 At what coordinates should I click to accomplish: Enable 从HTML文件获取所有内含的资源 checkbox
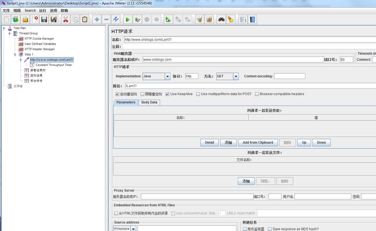click(x=116, y=213)
